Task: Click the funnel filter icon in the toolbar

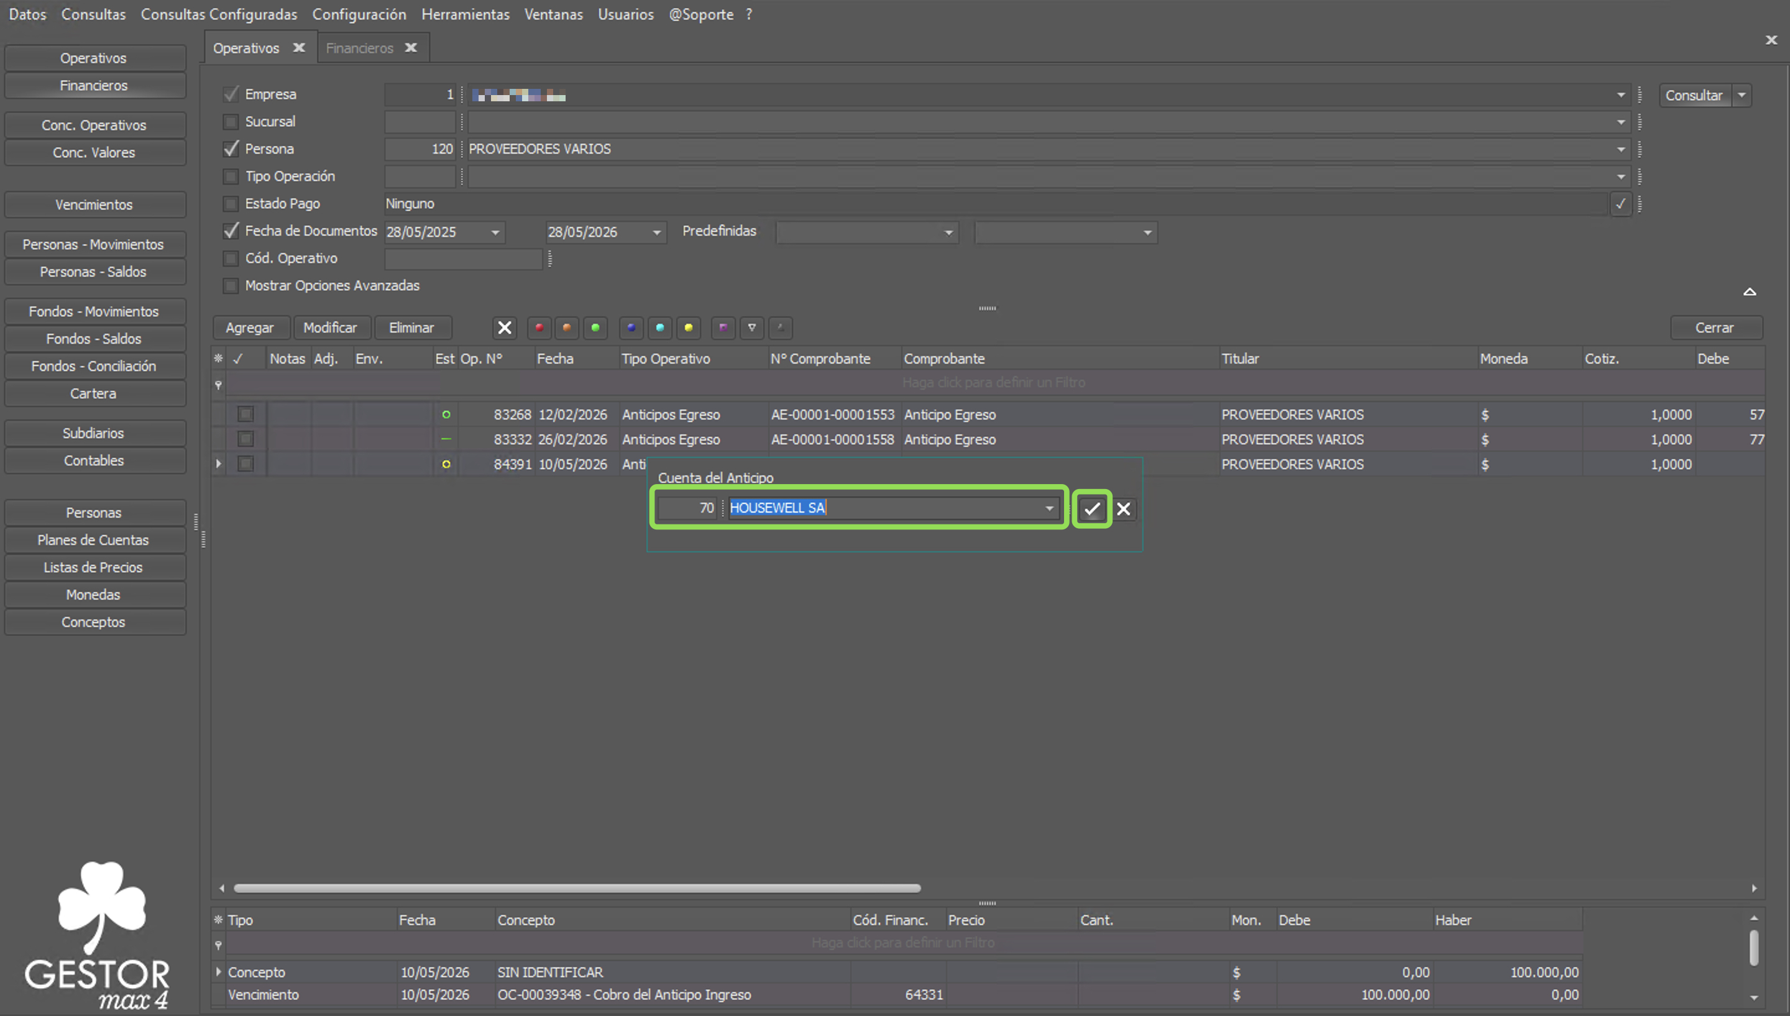Action: (751, 327)
